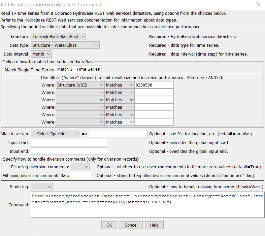Click the first Where value field 0300506
This screenshot has width=265, height=236.
(x=154, y=85)
